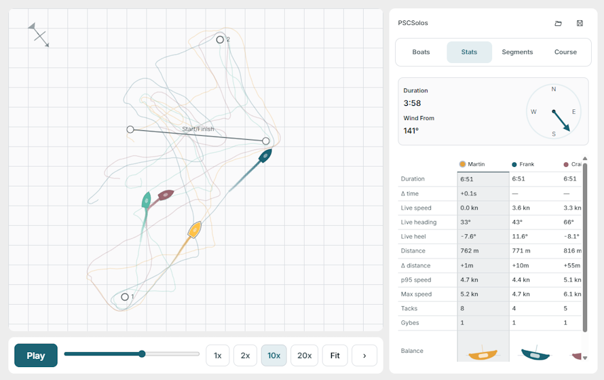The image size is (604, 380).
Task: Click the PSCSolos title
Action: pos(413,23)
